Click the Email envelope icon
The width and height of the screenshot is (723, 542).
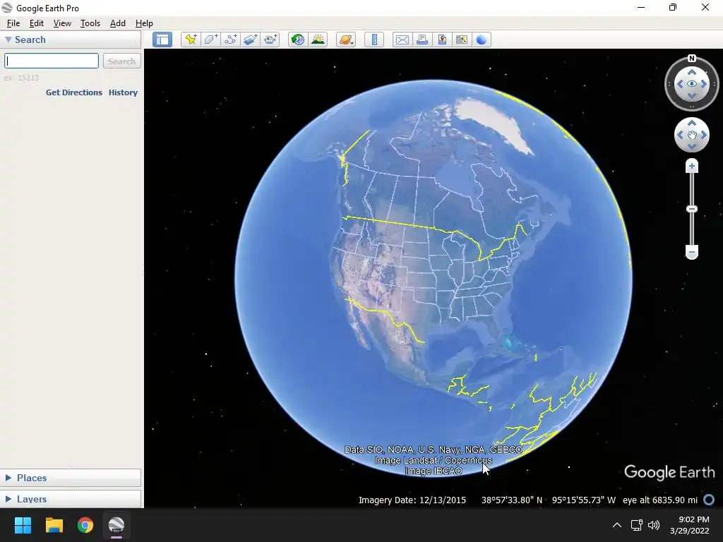coord(402,40)
